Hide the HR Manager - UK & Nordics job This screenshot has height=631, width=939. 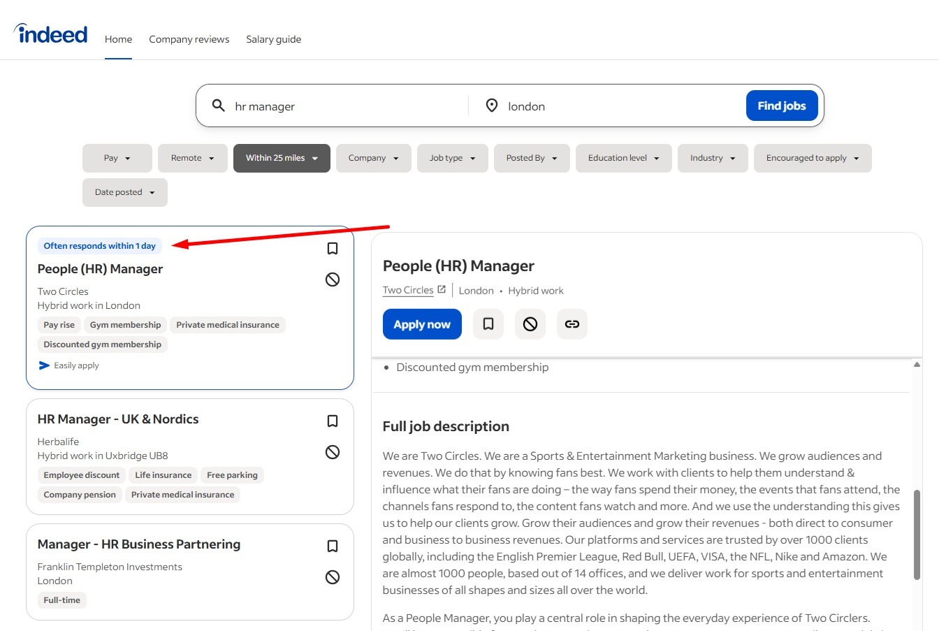(333, 452)
